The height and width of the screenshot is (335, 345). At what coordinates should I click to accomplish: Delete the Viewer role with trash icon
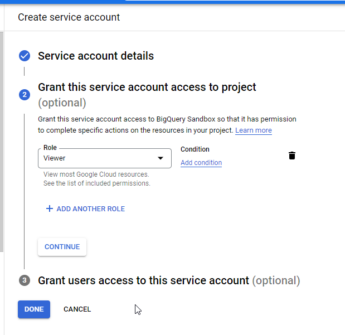click(291, 156)
